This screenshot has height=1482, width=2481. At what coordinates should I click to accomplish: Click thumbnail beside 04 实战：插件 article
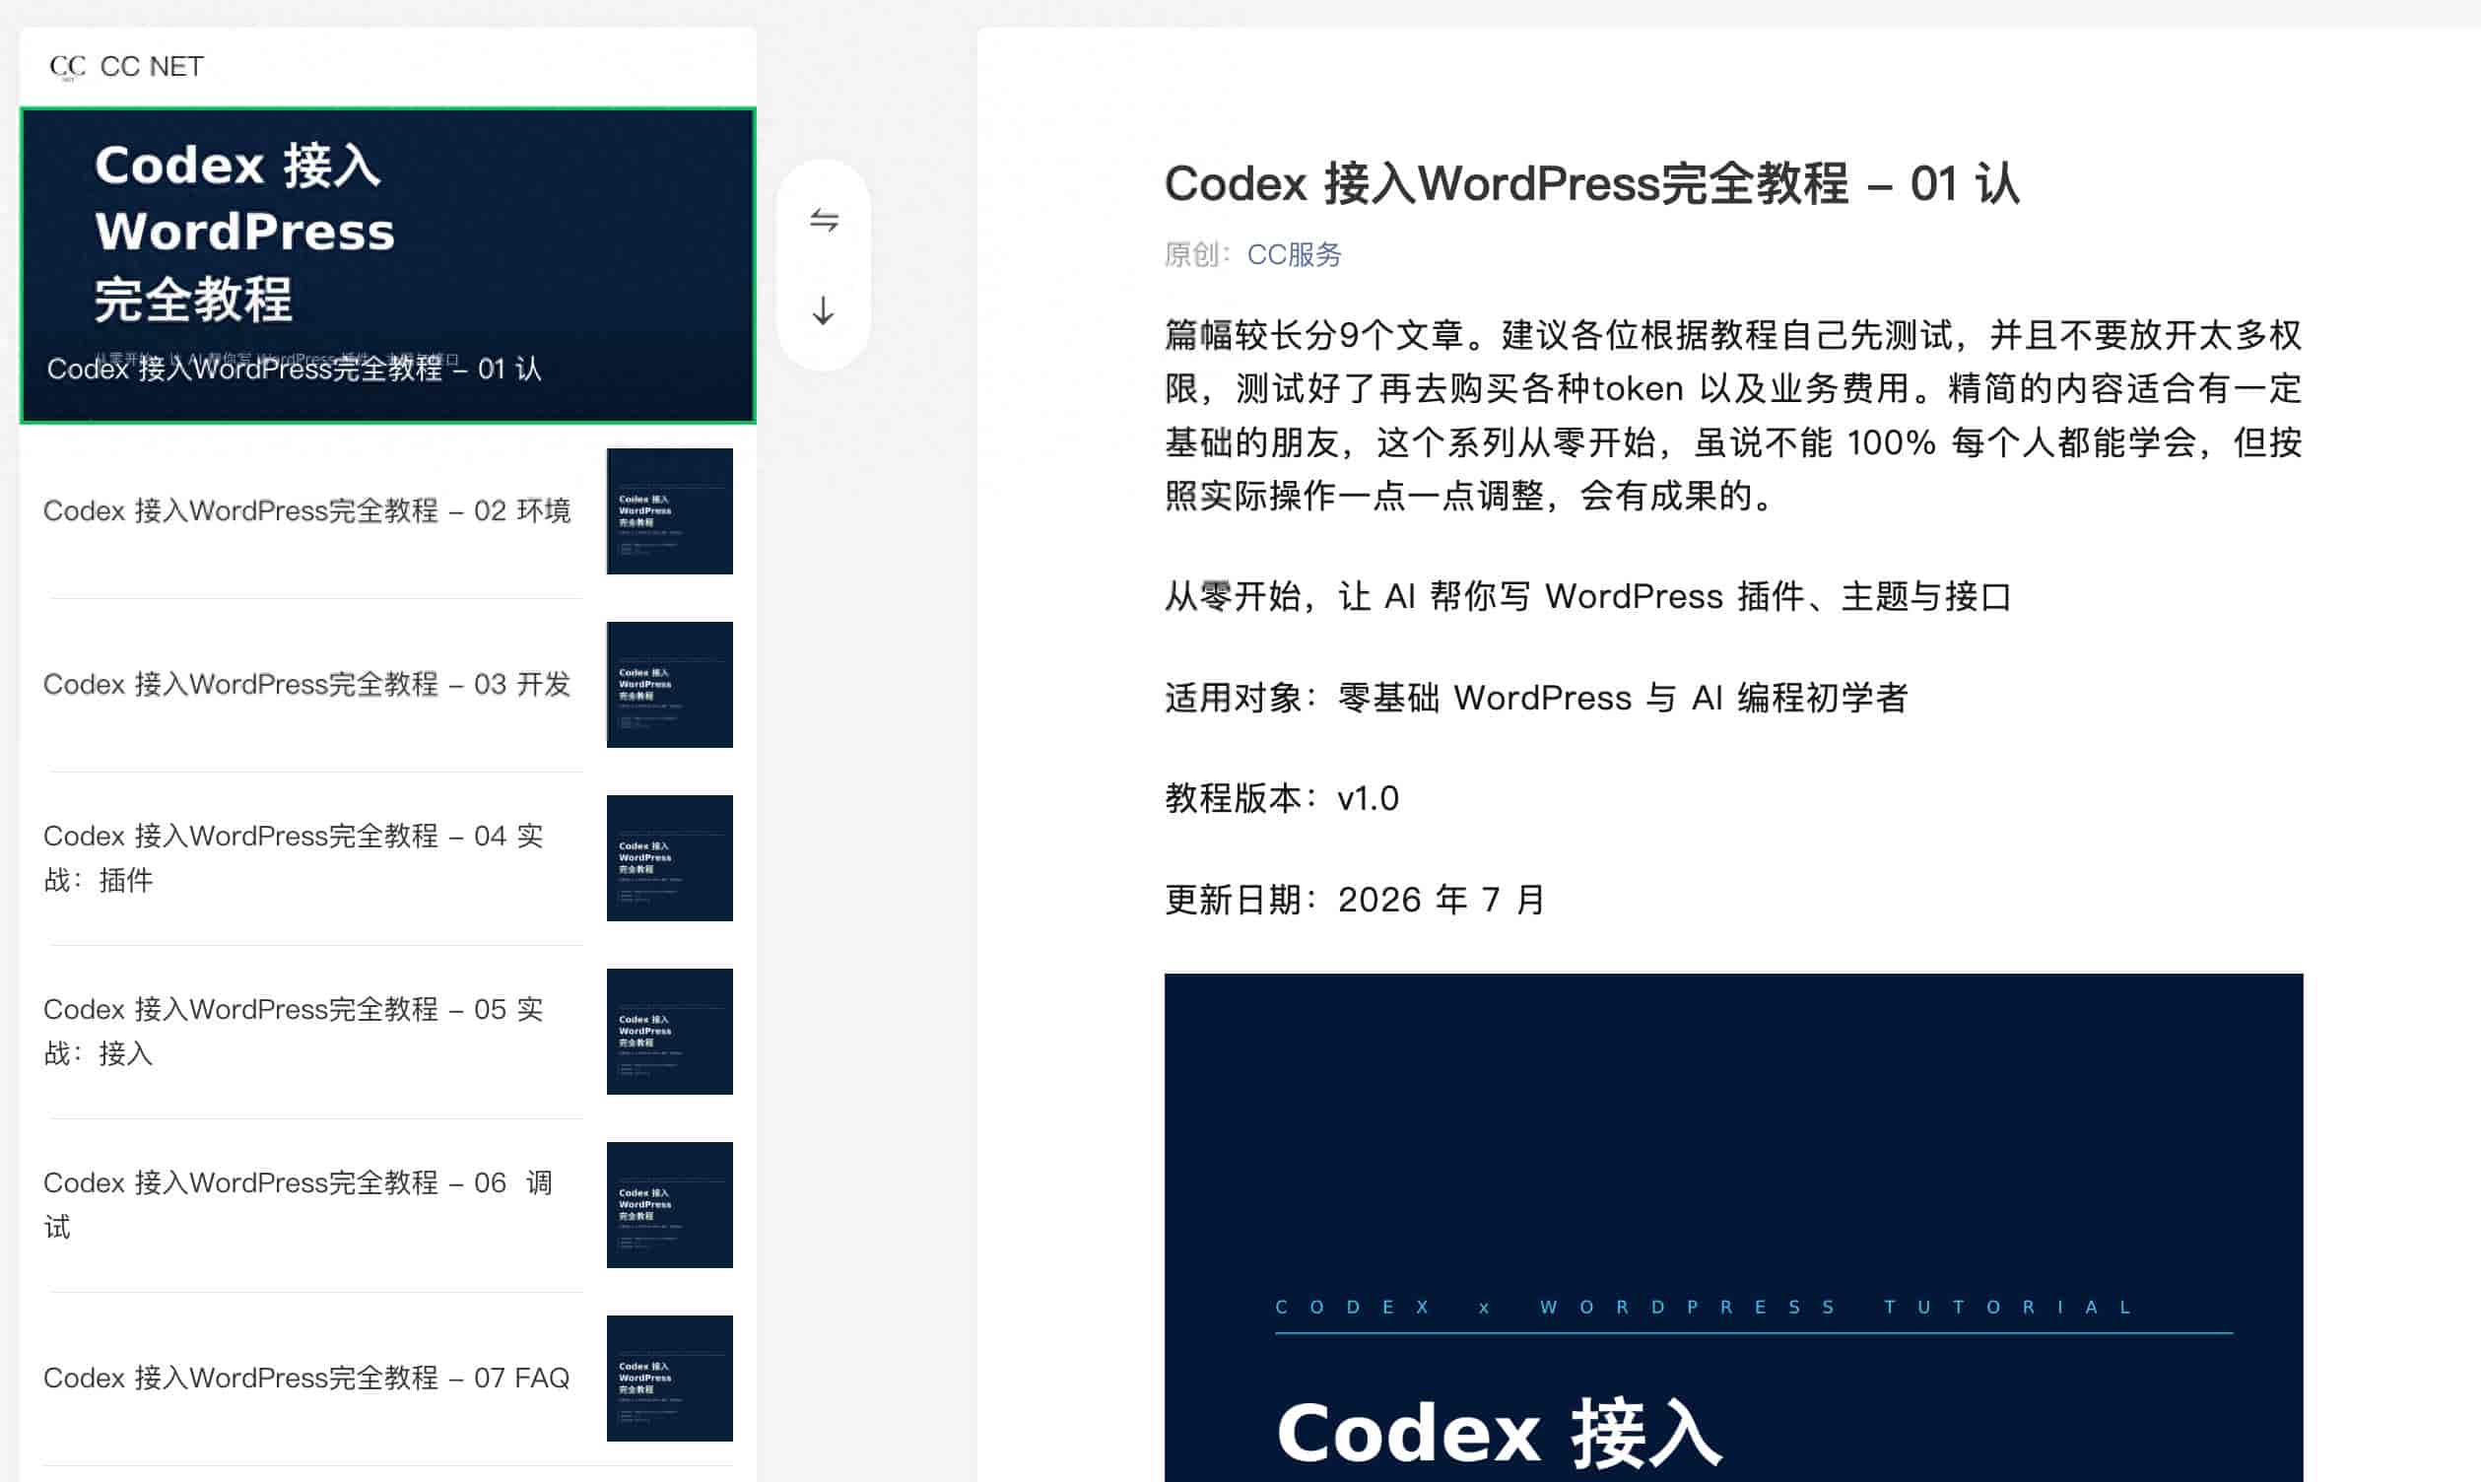670,858
